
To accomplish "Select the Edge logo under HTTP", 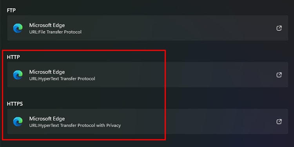I will coord(18,75).
